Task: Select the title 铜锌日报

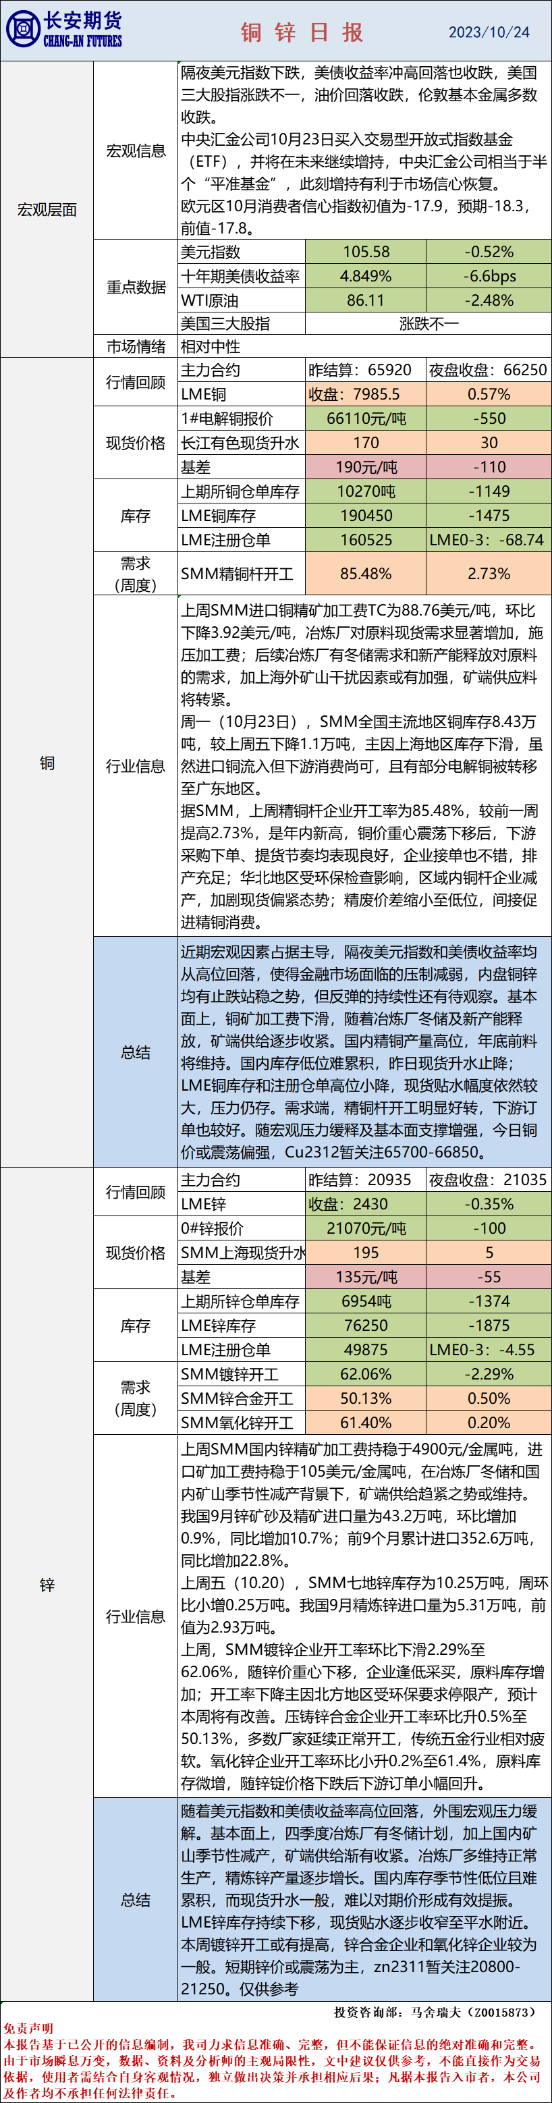Action: click(x=302, y=32)
